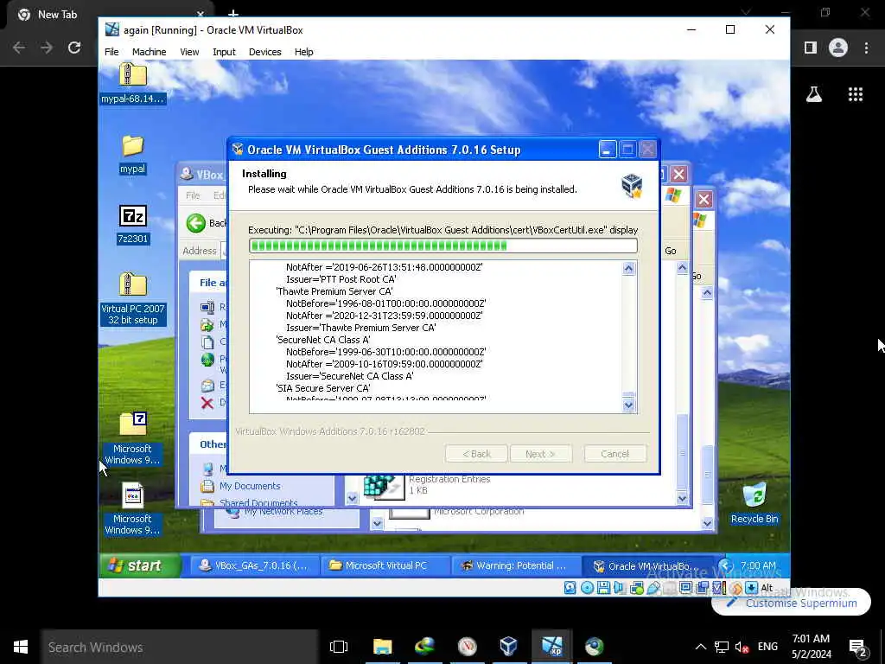
Task: Switch to Oracle VM VirtualBox setup taskbar item
Action: pyautogui.click(x=647, y=565)
